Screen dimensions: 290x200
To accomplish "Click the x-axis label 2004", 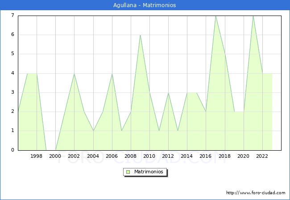I will 93,156.
